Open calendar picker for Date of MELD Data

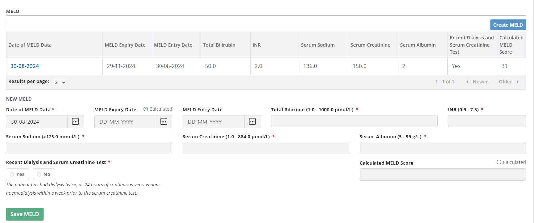(75, 122)
